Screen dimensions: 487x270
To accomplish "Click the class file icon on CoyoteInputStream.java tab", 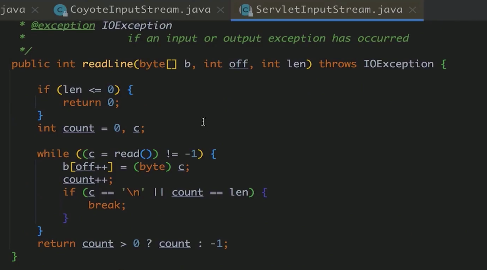I will [x=60, y=10].
